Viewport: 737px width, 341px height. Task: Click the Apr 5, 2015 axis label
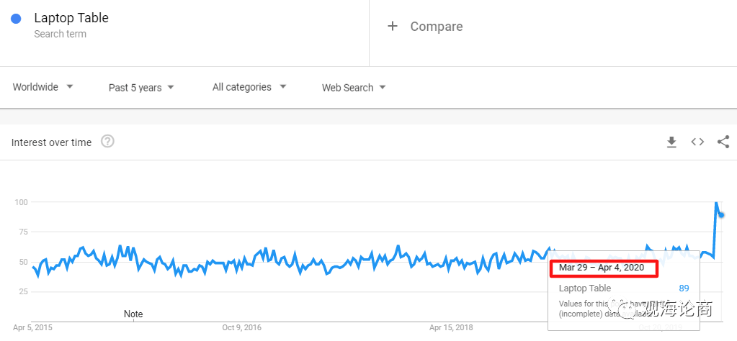pos(32,328)
